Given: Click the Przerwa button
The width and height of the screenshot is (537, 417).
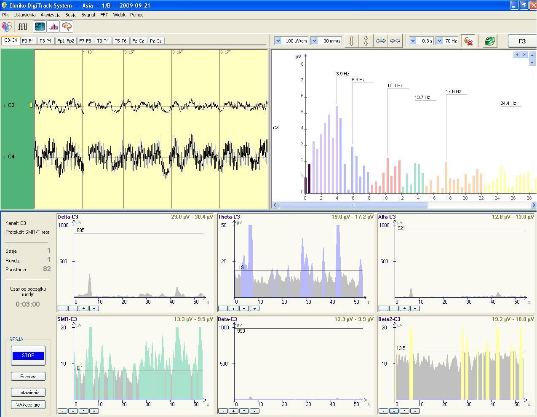Looking at the screenshot, I should 28,377.
